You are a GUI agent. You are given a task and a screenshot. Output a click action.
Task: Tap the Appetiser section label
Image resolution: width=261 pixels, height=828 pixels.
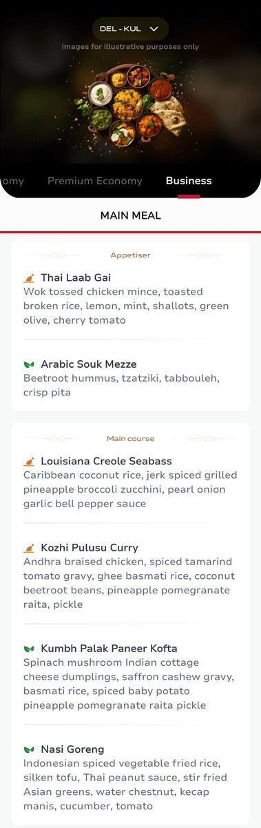[x=130, y=255]
